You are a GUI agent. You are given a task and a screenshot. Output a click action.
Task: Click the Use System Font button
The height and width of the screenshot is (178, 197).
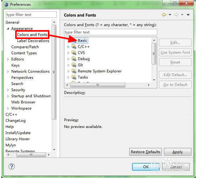coord(175,52)
